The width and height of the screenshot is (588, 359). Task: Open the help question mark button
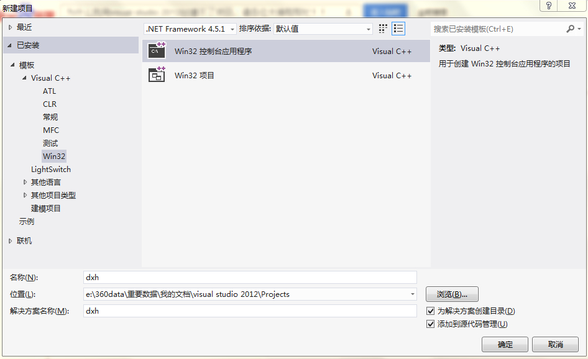point(549,5)
